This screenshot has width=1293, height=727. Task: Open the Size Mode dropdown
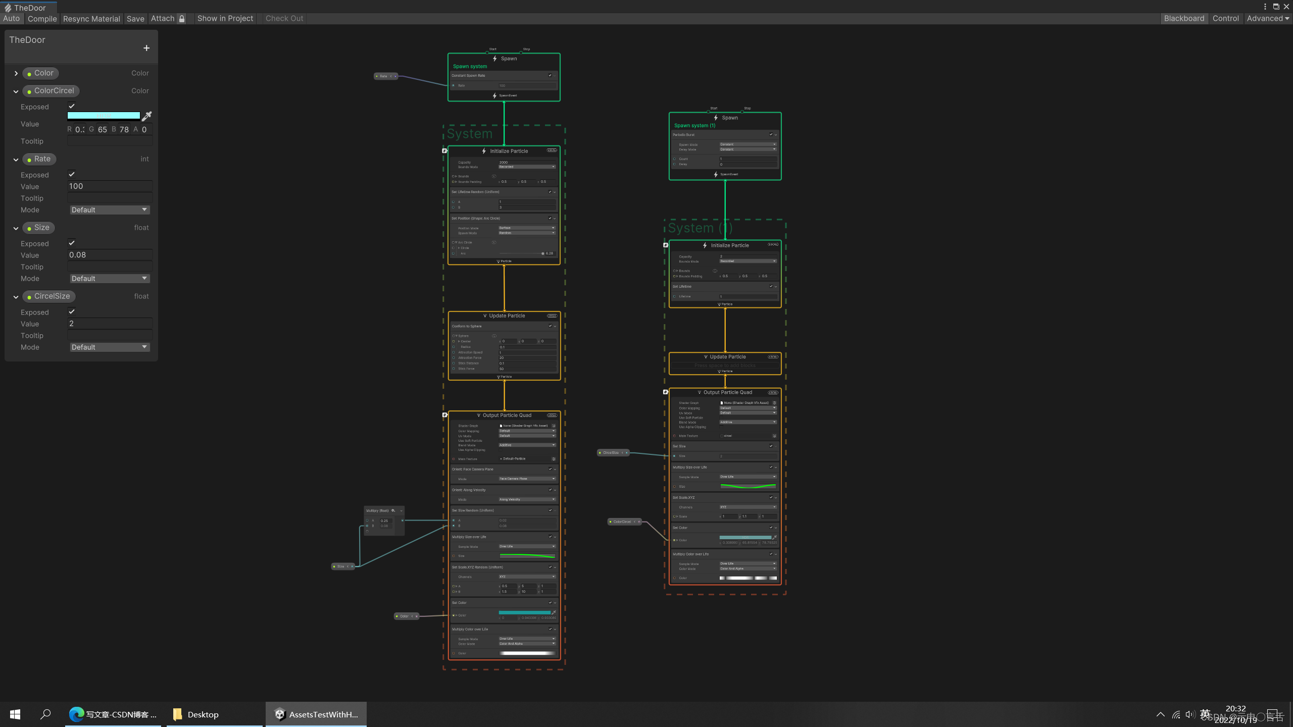[109, 278]
